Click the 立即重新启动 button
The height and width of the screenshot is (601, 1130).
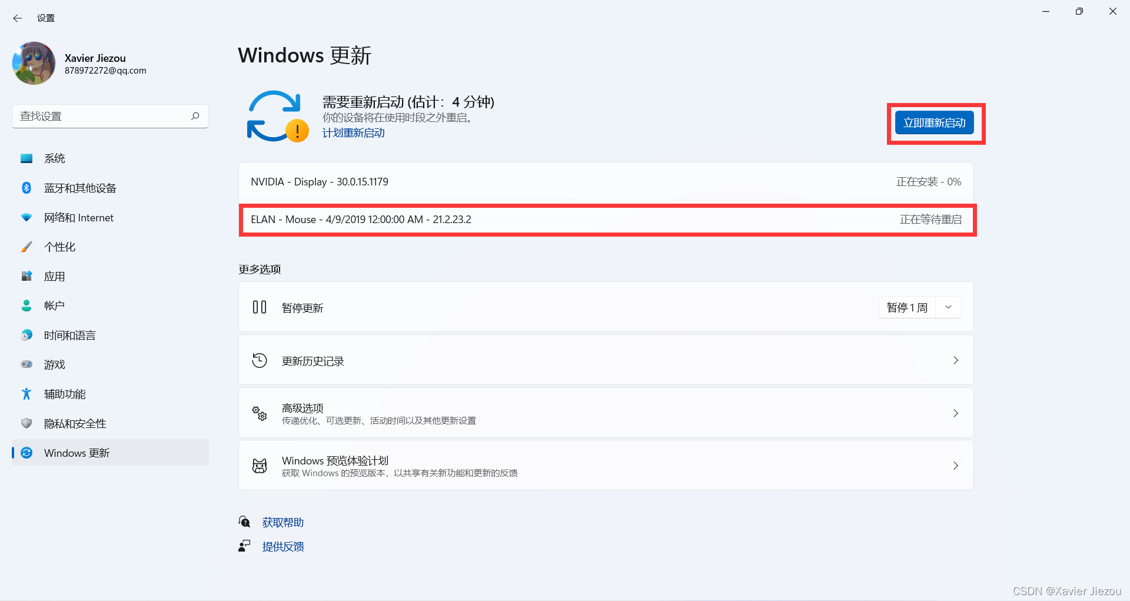point(935,123)
